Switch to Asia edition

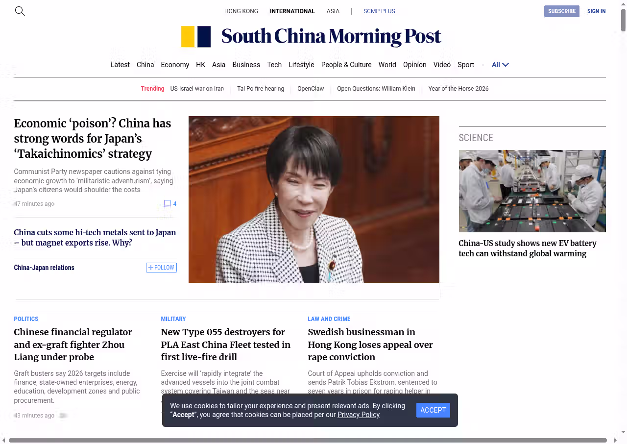(333, 11)
